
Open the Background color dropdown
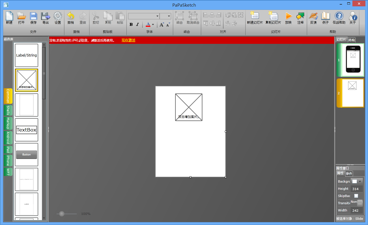tap(357, 181)
